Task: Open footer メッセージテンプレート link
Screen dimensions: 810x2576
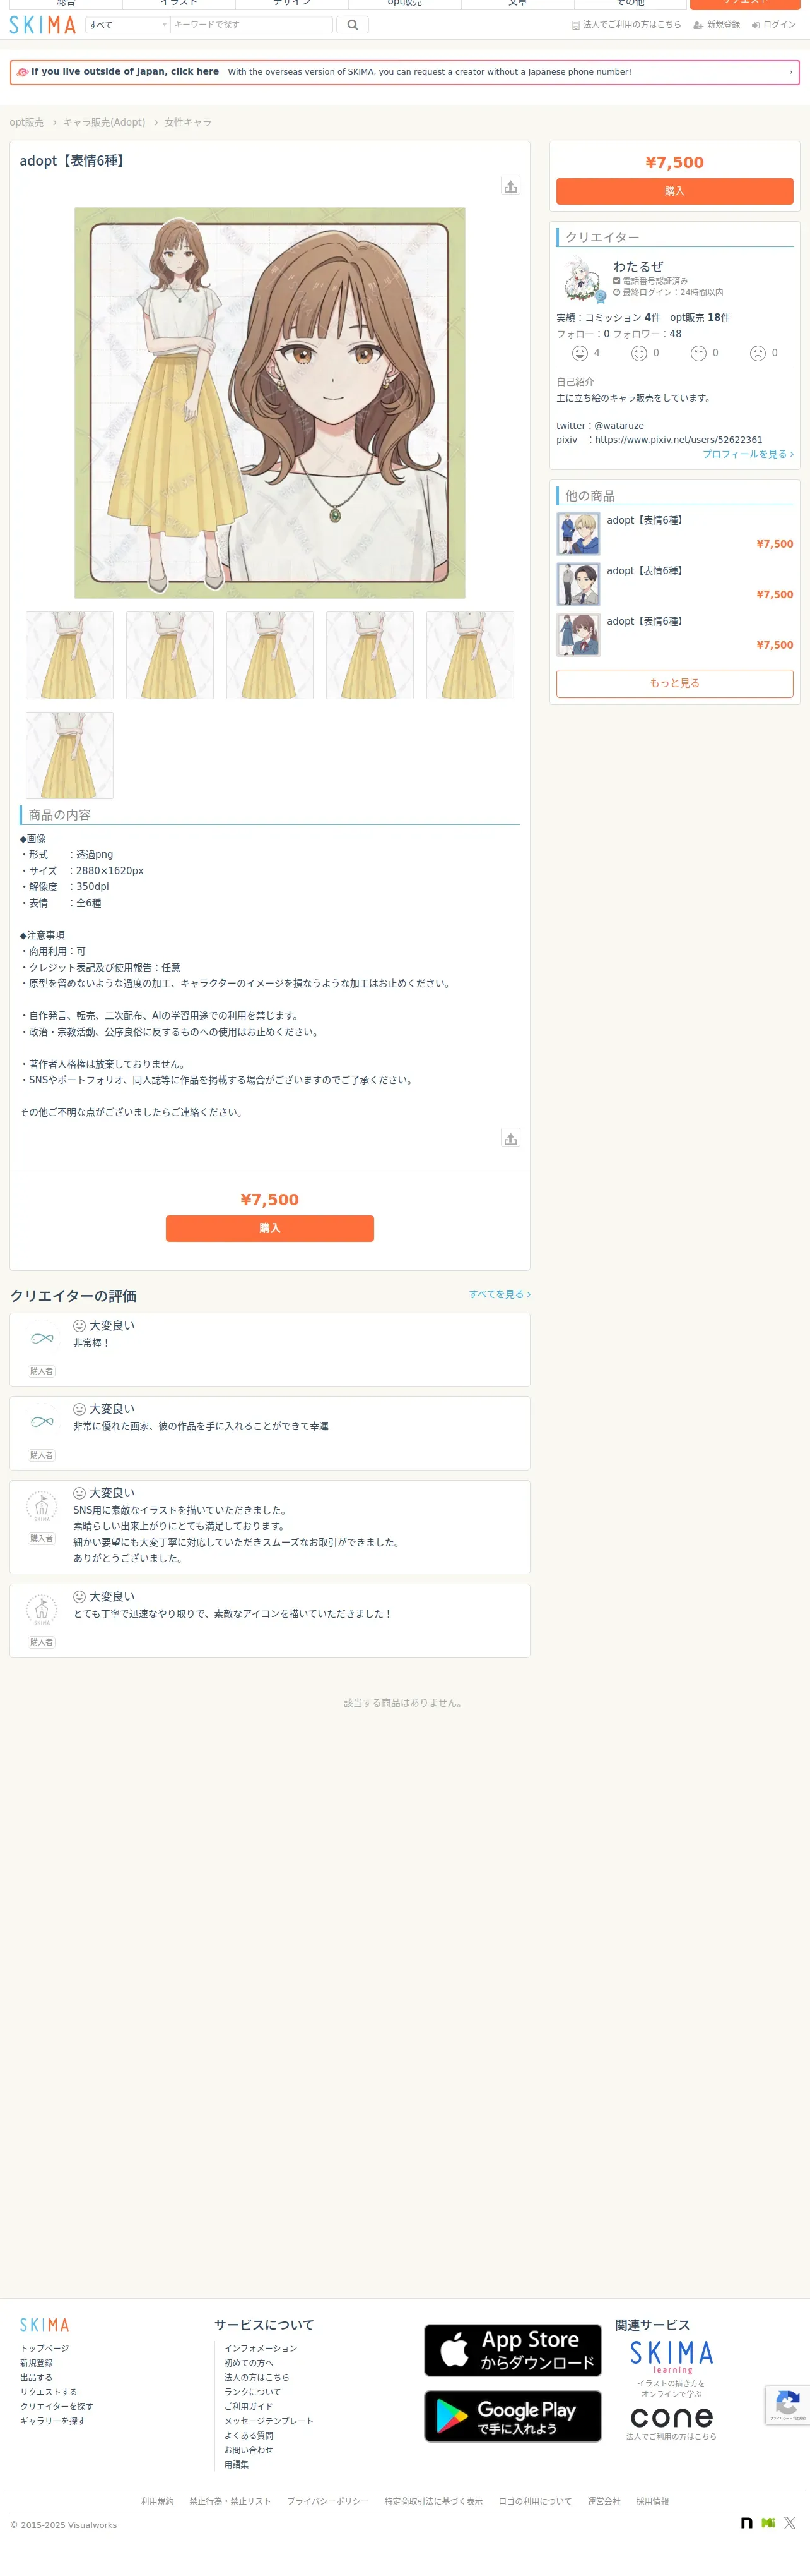Action: [269, 2421]
